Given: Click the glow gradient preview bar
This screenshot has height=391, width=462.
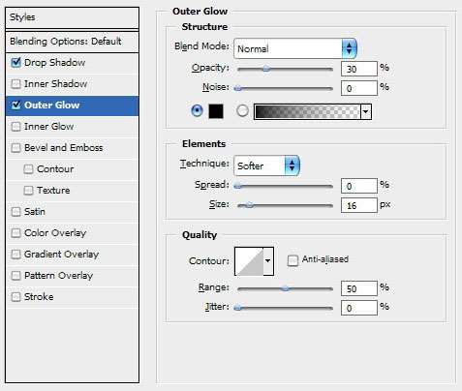Looking at the screenshot, I should coord(307,111).
